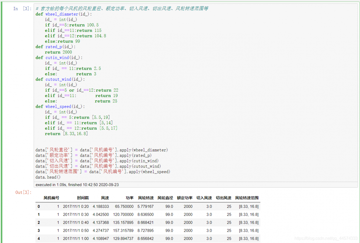Click the wind speed value 4.188333
The image size is (360, 243).
(101, 206)
